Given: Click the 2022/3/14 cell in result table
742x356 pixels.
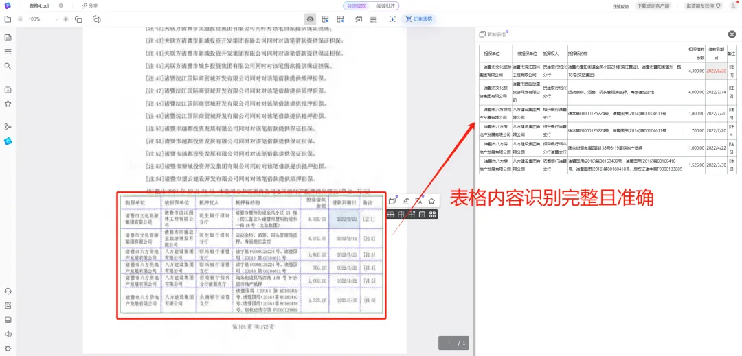Looking at the screenshot, I should click(x=716, y=92).
